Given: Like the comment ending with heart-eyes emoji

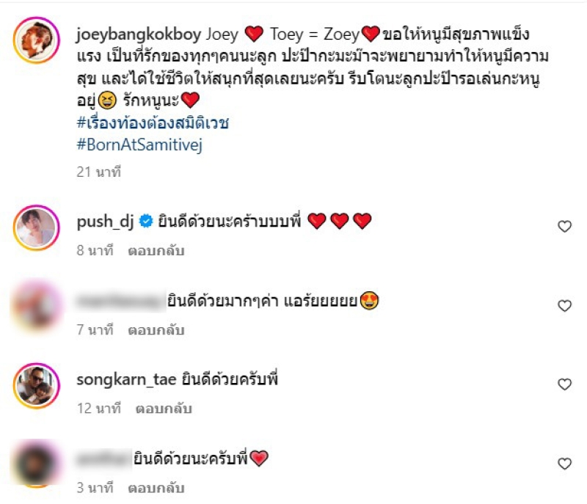Looking at the screenshot, I should [564, 306].
